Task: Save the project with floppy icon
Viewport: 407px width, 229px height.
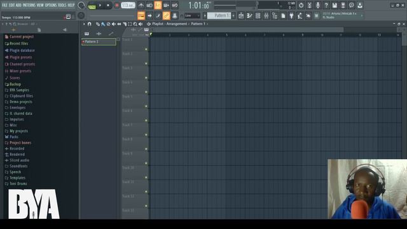Action: (x=335, y=5)
